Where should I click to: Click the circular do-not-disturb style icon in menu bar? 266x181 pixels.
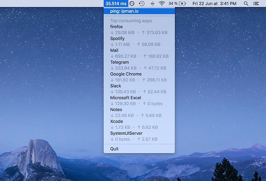click(x=132, y=4)
